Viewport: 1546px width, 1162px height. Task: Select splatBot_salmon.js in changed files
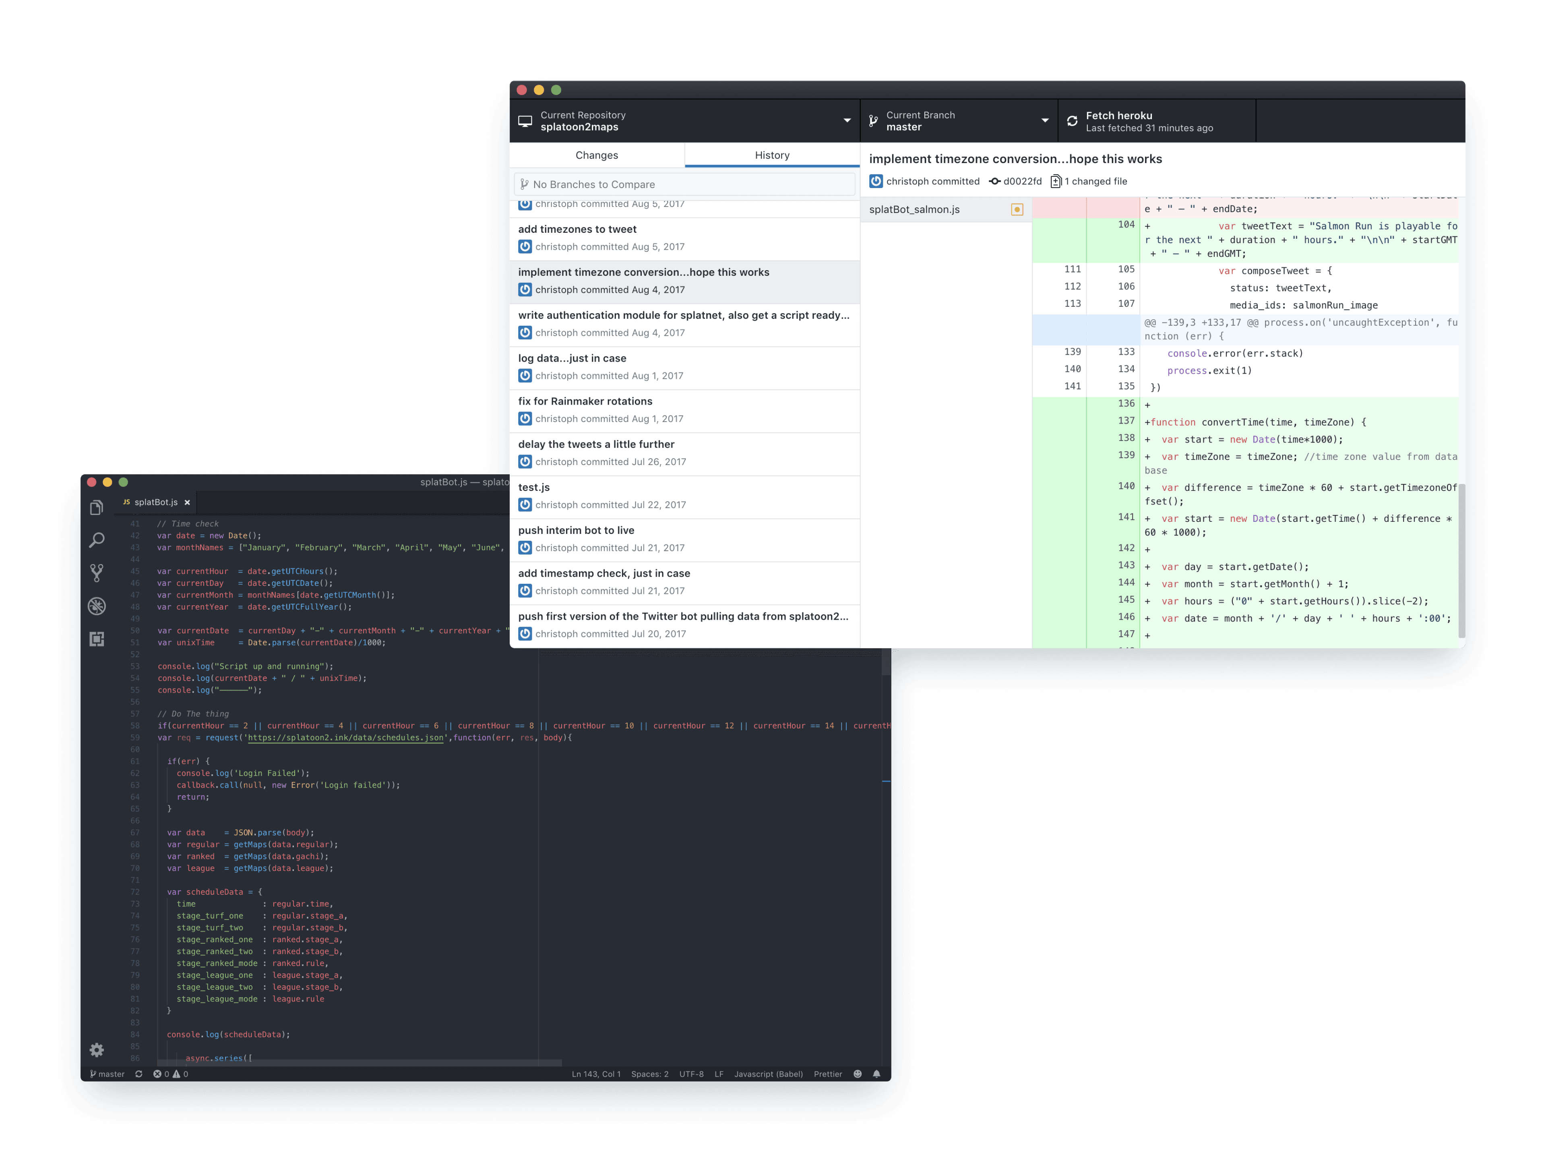point(914,209)
